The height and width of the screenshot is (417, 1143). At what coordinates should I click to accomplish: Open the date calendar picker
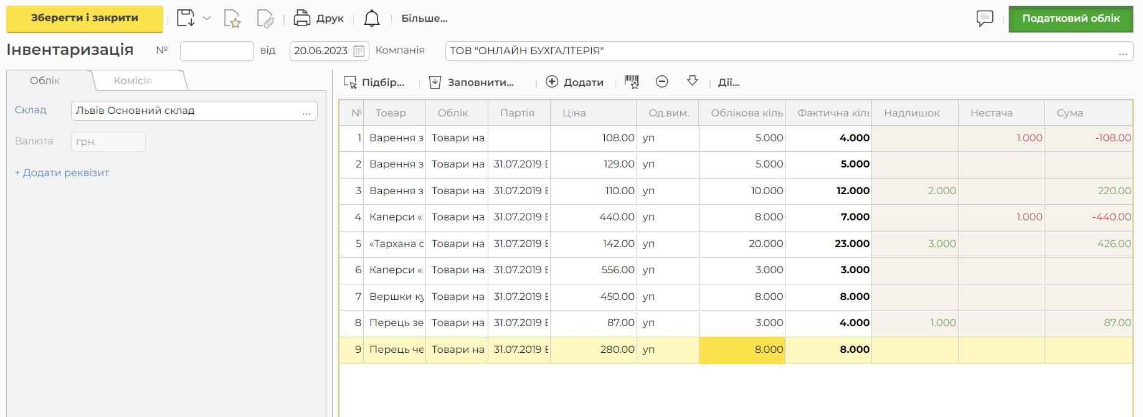click(x=359, y=51)
